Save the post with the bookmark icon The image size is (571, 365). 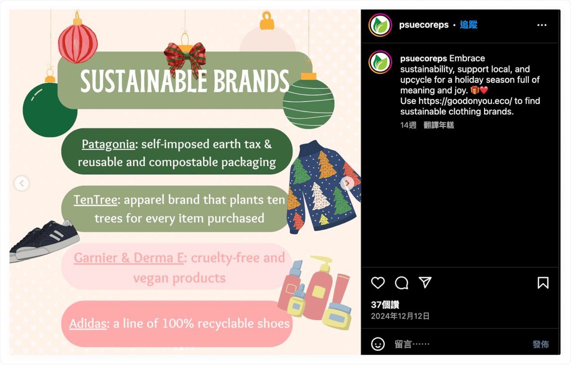[x=543, y=283]
